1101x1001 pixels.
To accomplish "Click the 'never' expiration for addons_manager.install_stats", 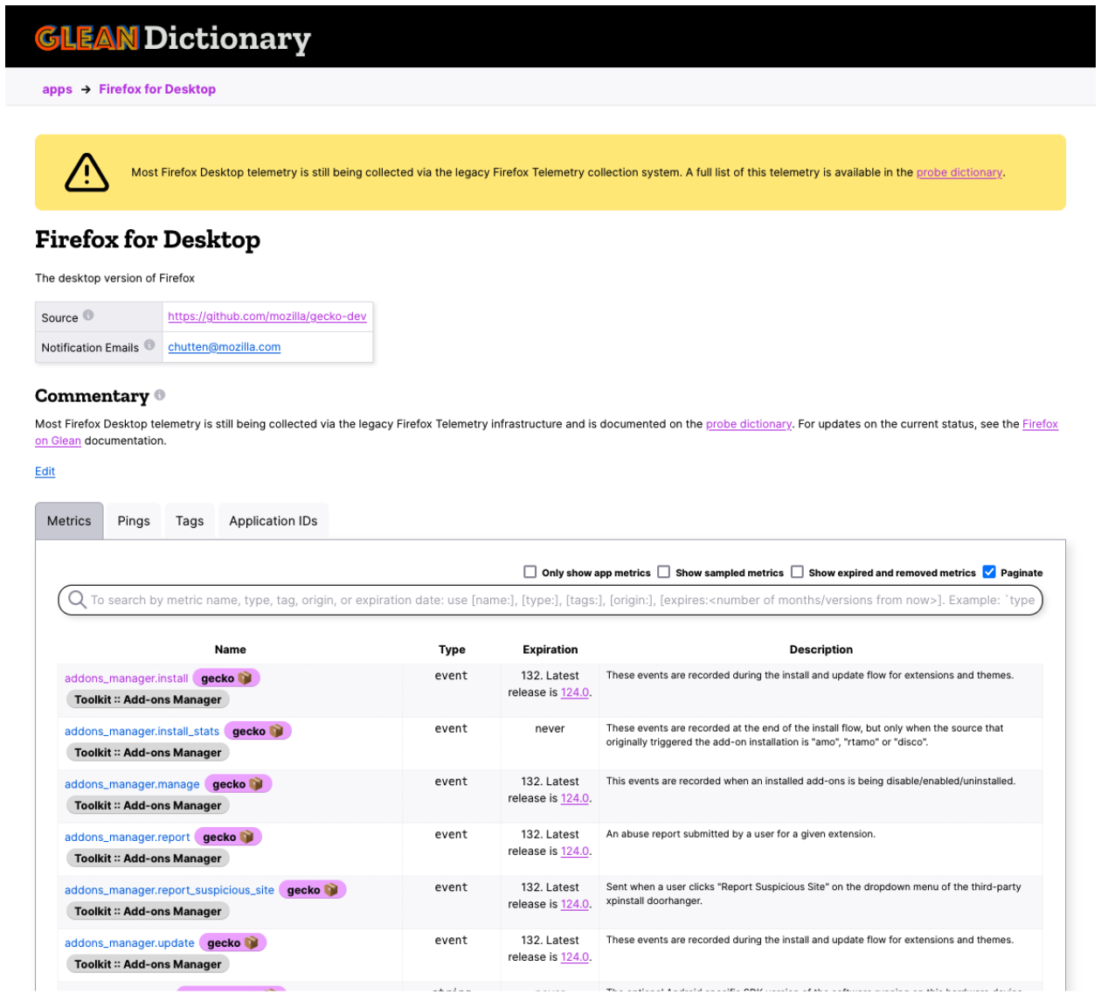I will pos(550,728).
